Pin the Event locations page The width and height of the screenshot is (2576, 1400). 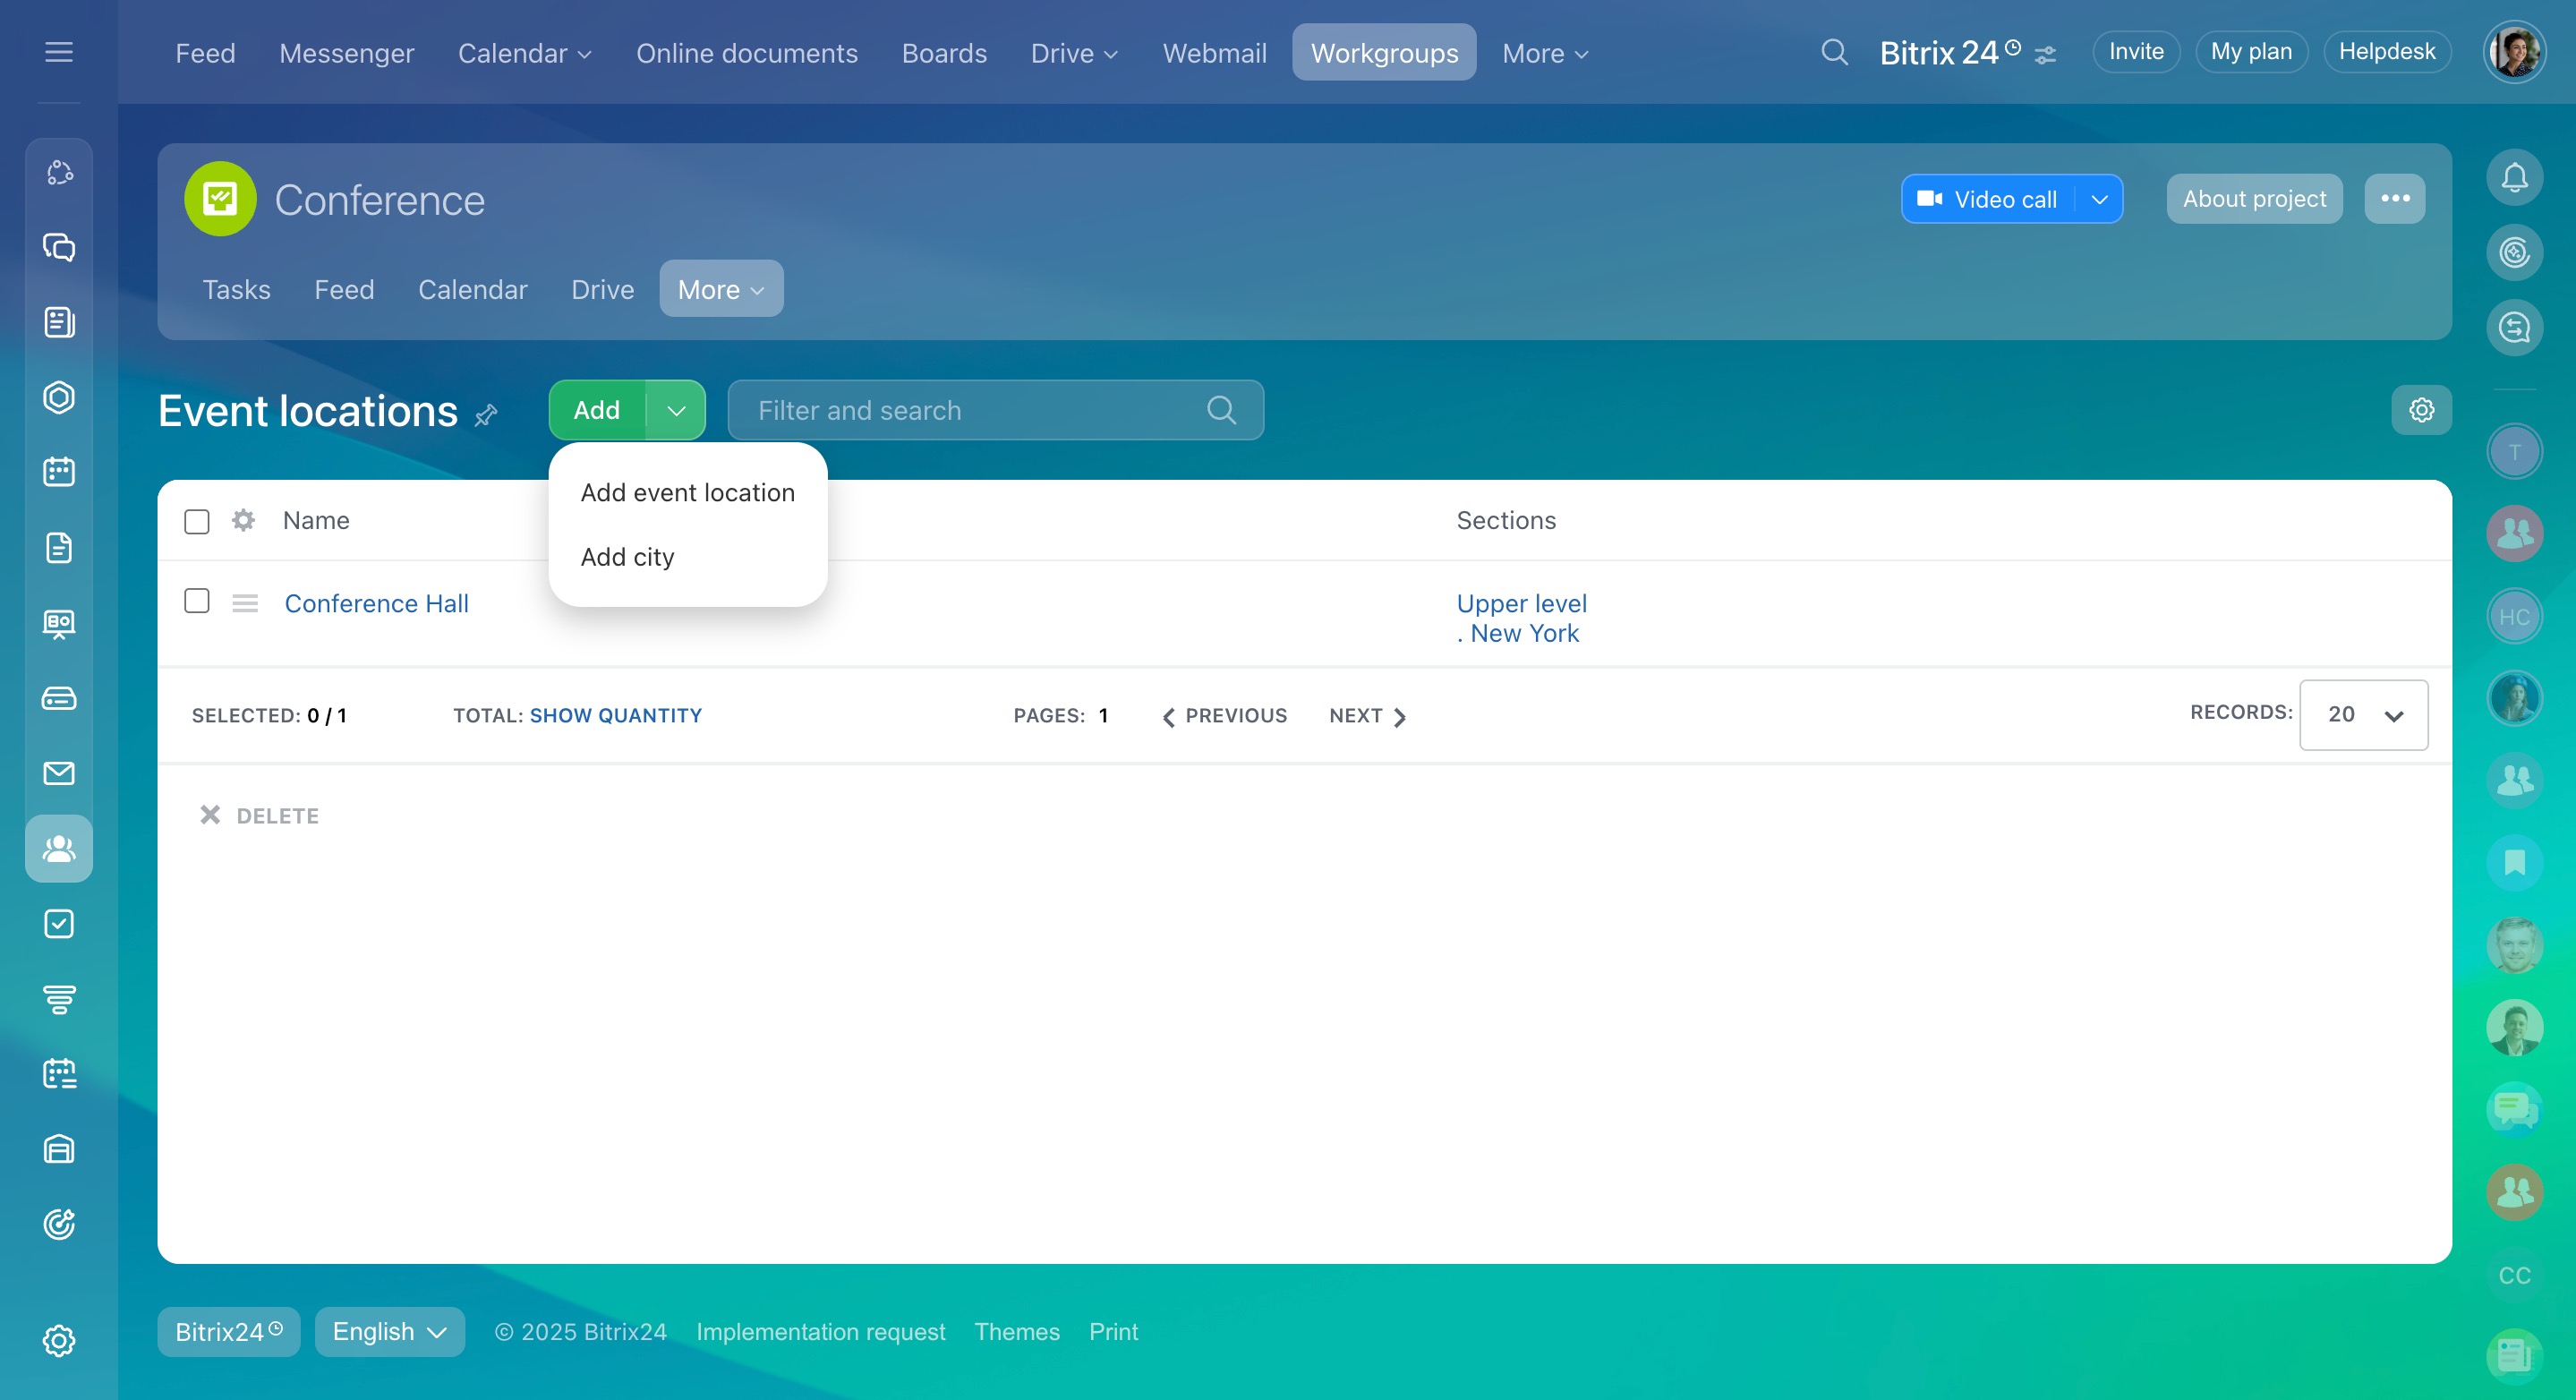click(486, 414)
